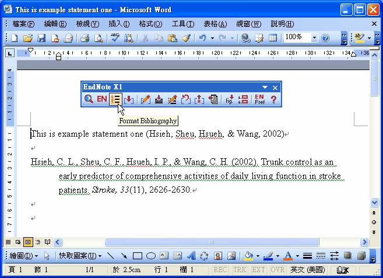Open the Format (格式) menu
The height and width of the screenshot is (278, 383).
(150, 24)
